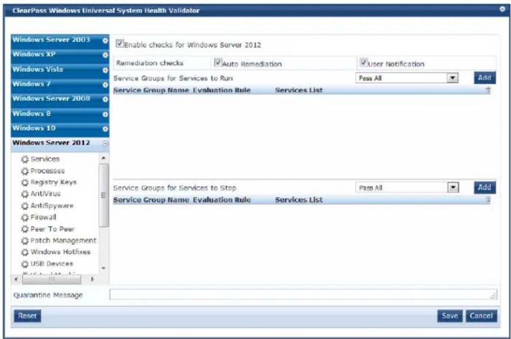The image size is (511, 339).
Task: Click the gear icon beside Patch Management
Action: [x=25, y=241]
